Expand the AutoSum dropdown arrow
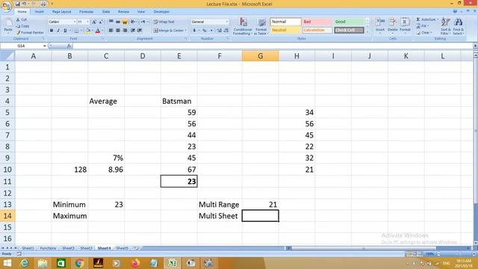The height and width of the screenshot is (269, 478). pyautogui.click(x=438, y=19)
